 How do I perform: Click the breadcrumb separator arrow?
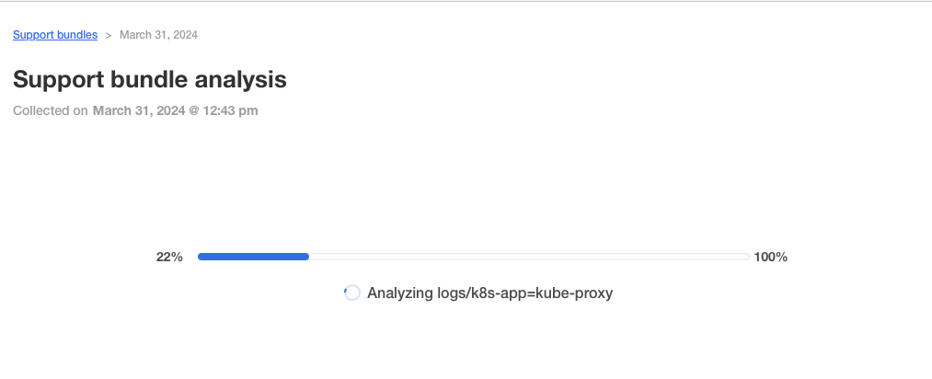click(x=109, y=35)
